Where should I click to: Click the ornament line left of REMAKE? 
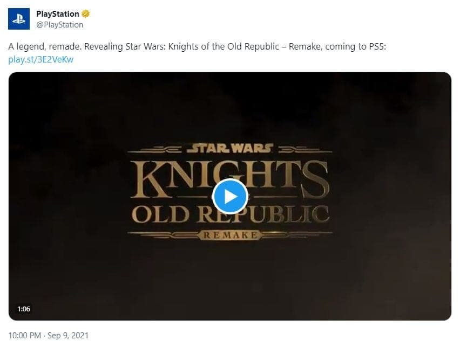(x=164, y=235)
